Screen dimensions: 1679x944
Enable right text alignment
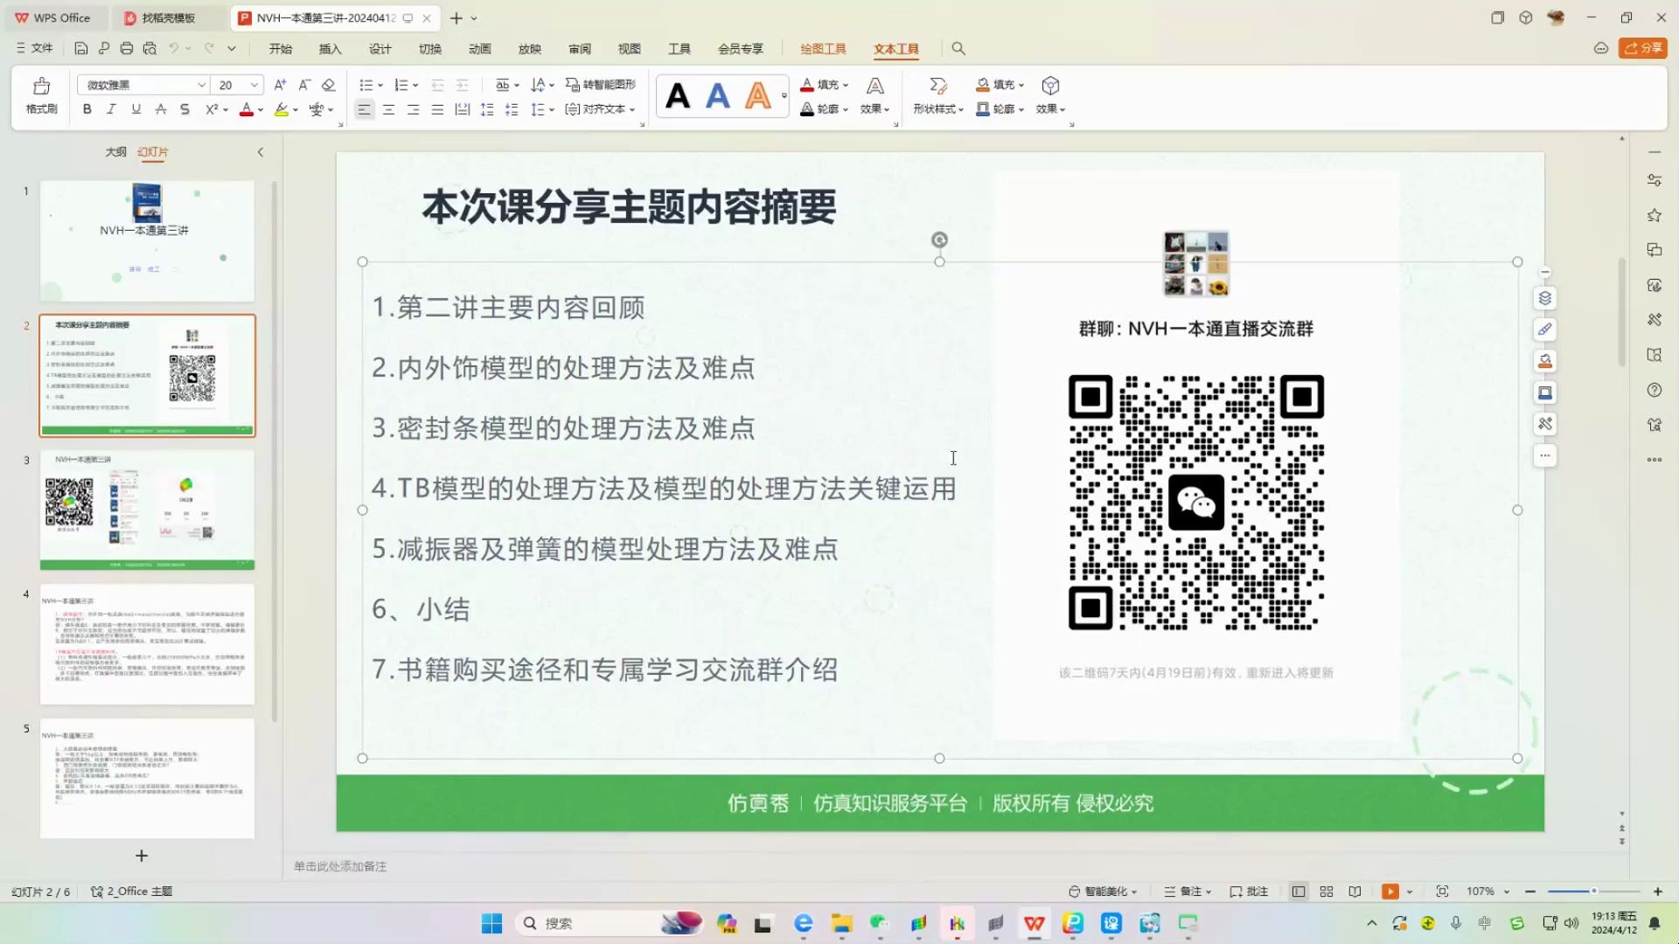413,109
